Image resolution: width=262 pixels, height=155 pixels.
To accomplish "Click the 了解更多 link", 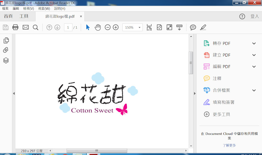I will click(229, 145).
